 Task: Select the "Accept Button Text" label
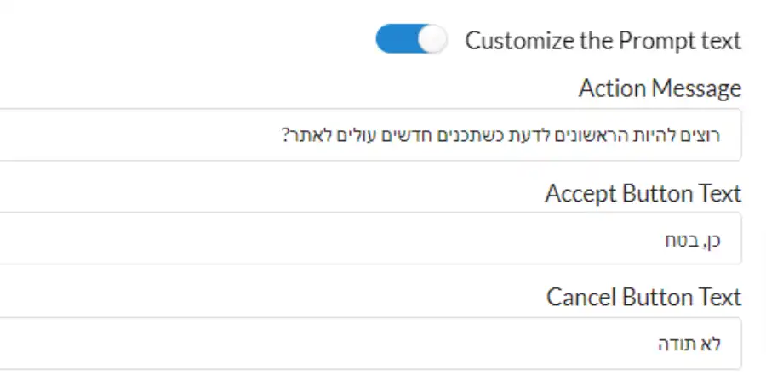coord(643,193)
